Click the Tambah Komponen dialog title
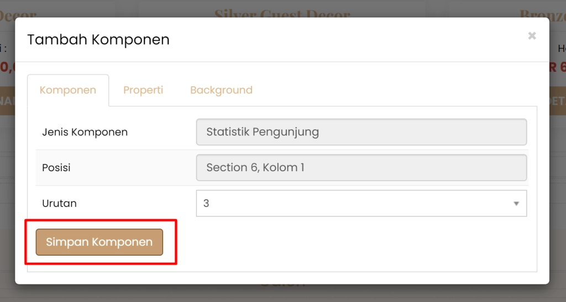This screenshot has height=302, width=566. click(x=98, y=39)
